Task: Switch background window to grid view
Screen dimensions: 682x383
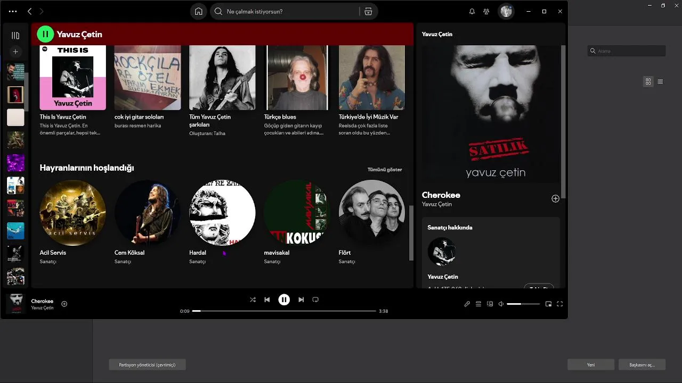Action: pos(648,81)
